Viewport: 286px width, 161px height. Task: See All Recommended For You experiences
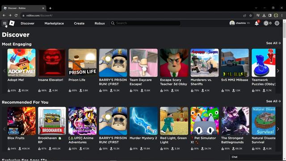pos(273,101)
